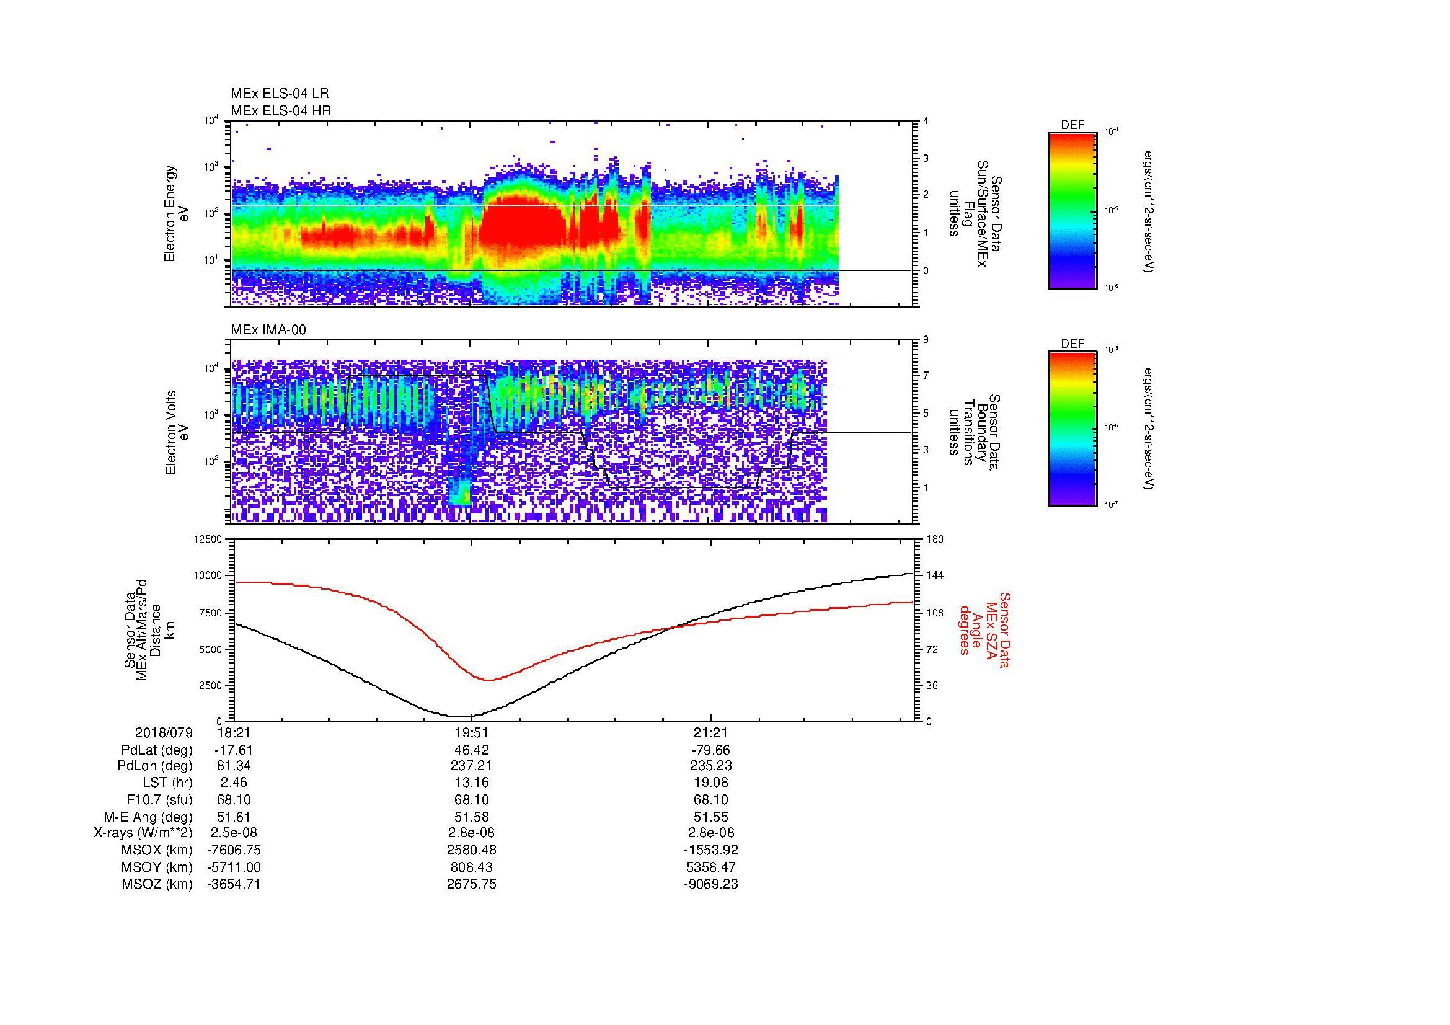Click the LST value '2.46'

point(234,783)
